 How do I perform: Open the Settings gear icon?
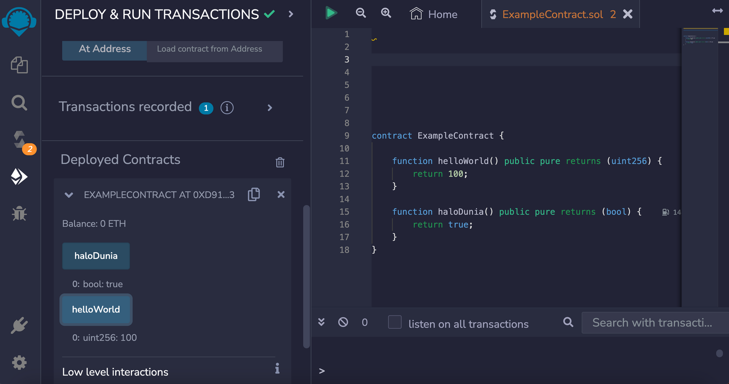coord(19,363)
